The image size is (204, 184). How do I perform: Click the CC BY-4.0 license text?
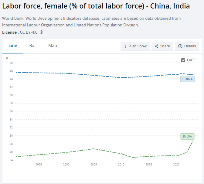point(29,32)
